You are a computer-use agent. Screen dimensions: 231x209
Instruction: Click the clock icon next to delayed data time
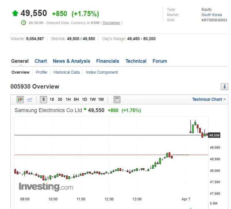(x=23, y=23)
